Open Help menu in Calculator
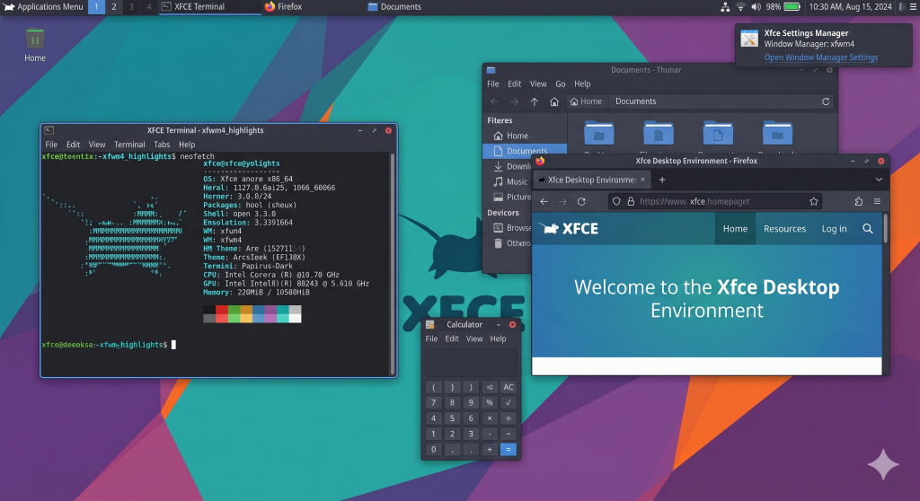Screen dimensions: 920x501 498,338
